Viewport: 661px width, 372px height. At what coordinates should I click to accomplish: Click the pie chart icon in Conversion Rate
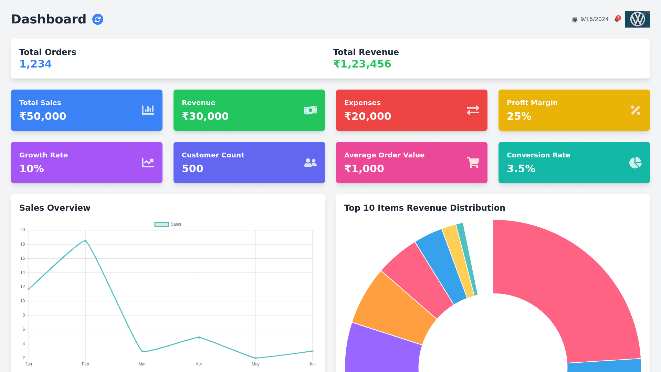click(x=635, y=163)
